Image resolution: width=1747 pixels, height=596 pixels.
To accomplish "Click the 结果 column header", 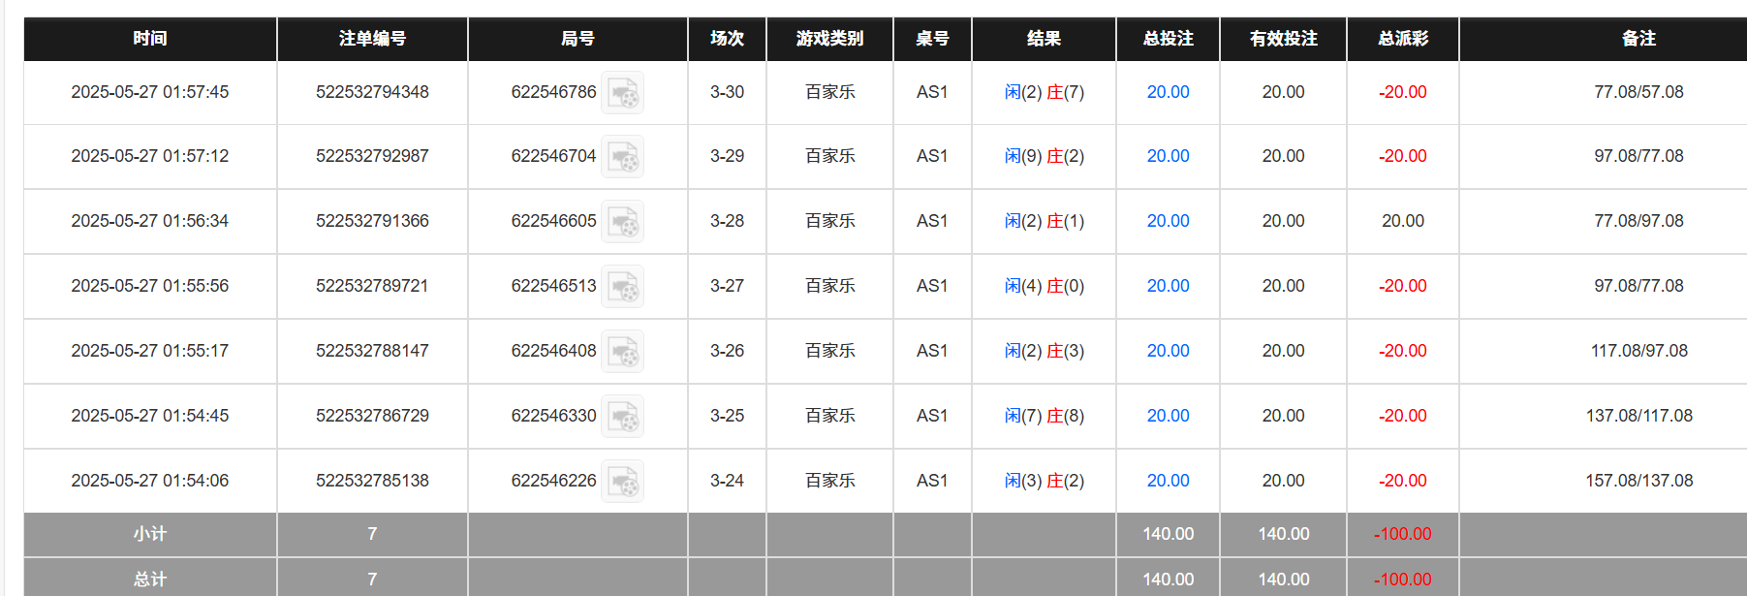I will (1044, 39).
